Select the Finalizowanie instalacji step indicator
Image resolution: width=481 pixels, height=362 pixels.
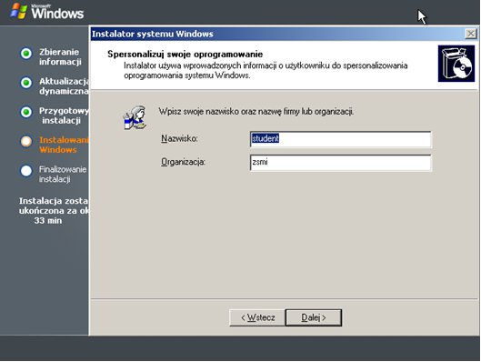26,171
